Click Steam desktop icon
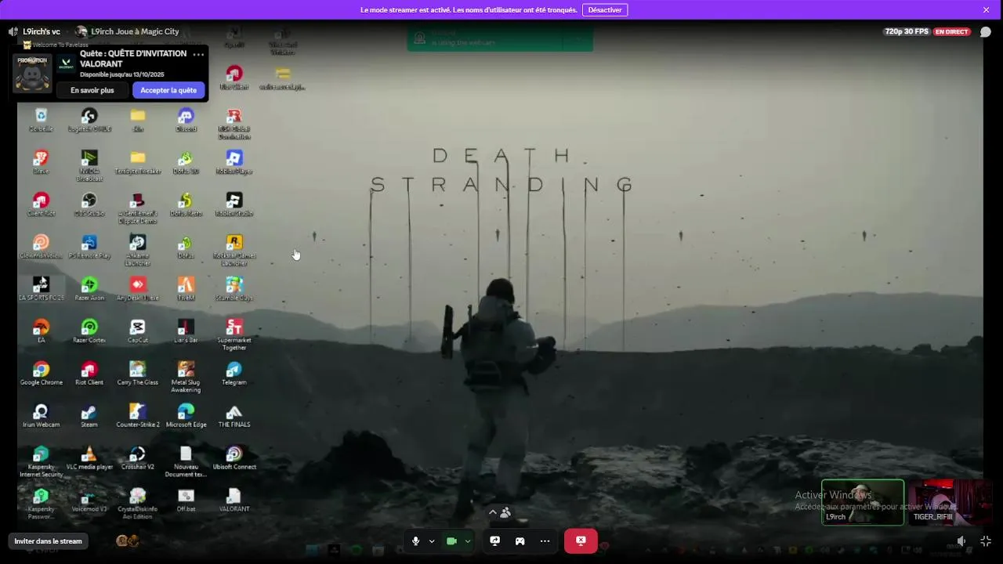Screen dimensions: 1003x564 89,416
